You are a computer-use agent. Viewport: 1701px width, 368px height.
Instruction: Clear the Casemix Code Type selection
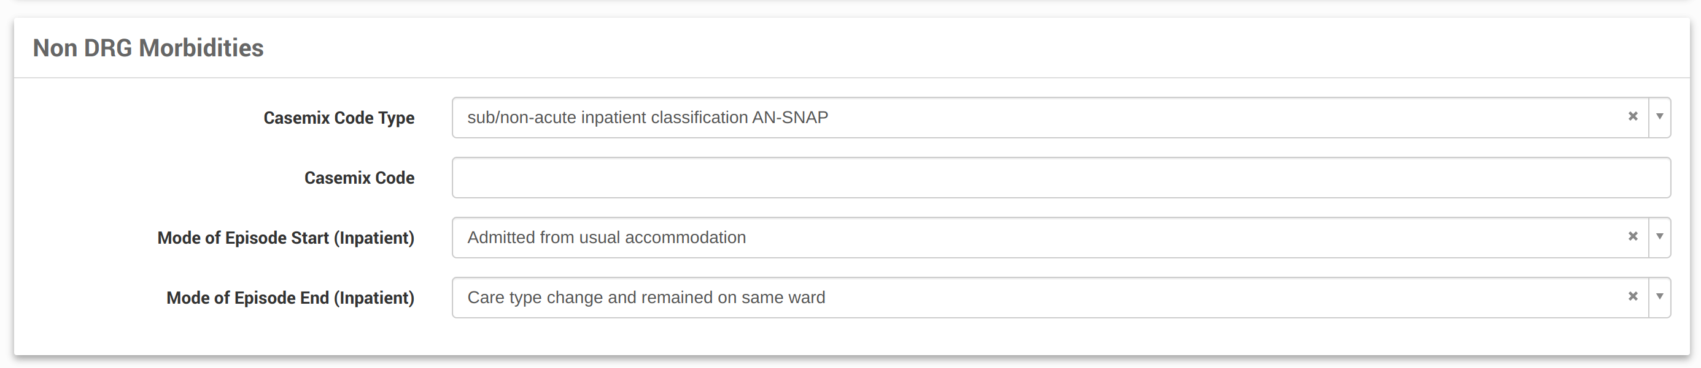(x=1632, y=116)
